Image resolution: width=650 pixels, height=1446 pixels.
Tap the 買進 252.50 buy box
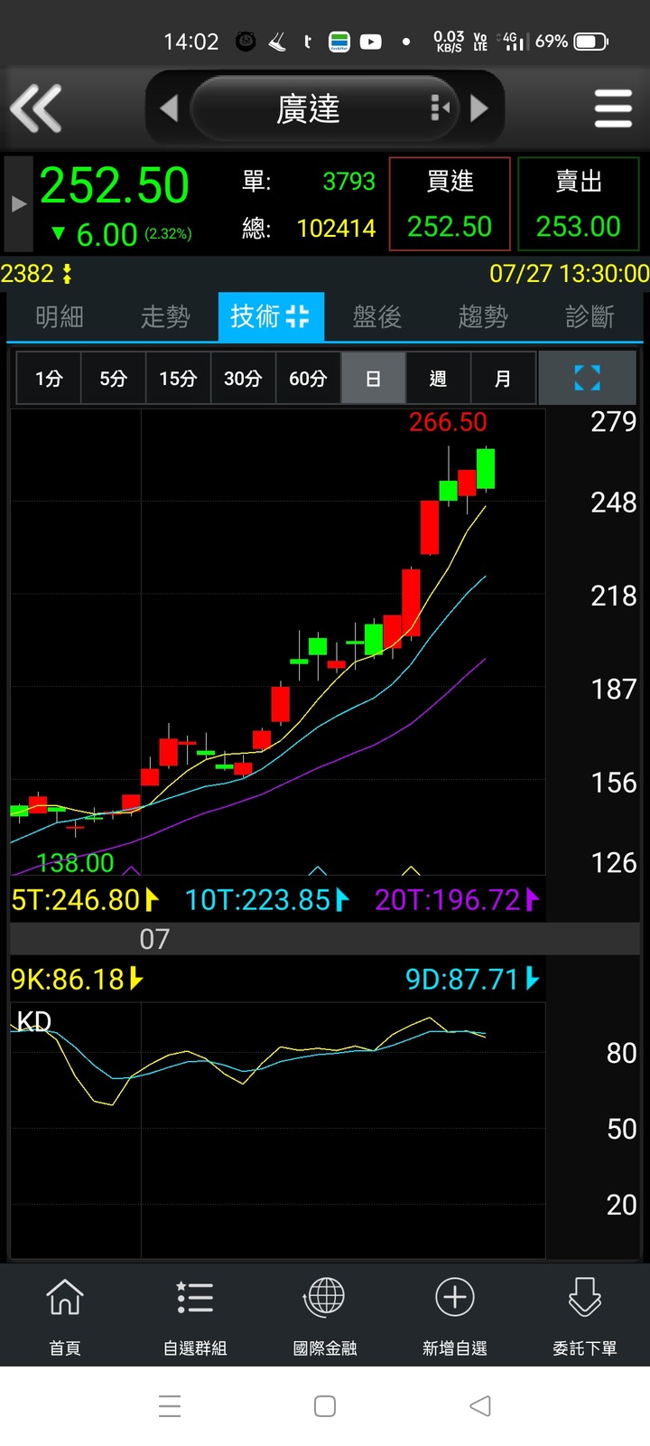click(450, 204)
